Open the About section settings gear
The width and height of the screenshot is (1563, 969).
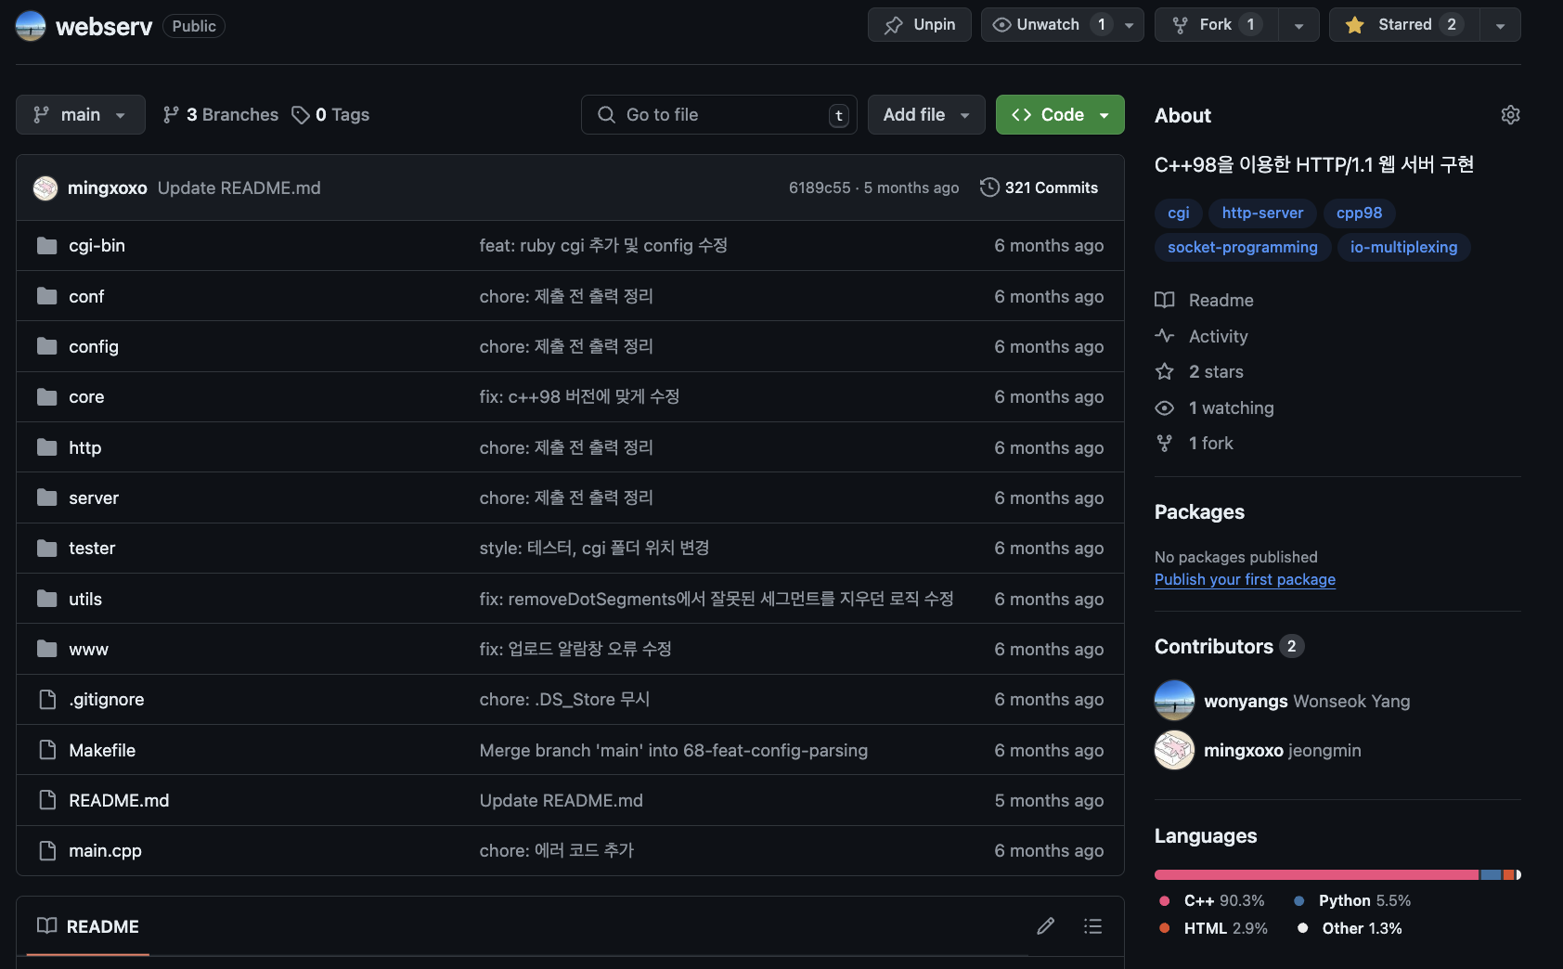tap(1510, 114)
